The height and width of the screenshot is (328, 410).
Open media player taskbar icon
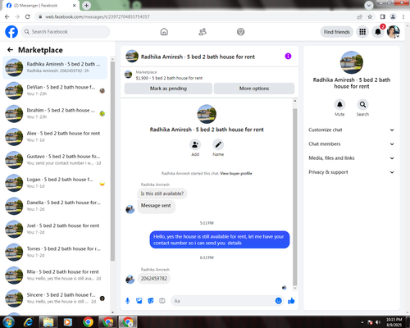click(x=67, y=322)
